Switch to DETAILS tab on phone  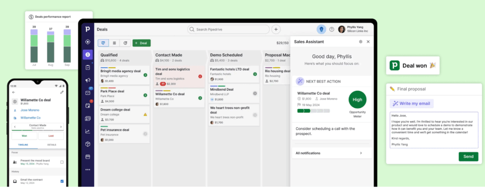52,145
